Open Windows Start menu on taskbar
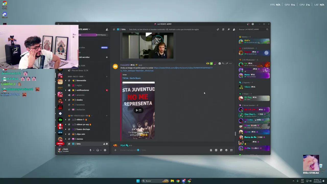The image size is (327, 184). 138,181
